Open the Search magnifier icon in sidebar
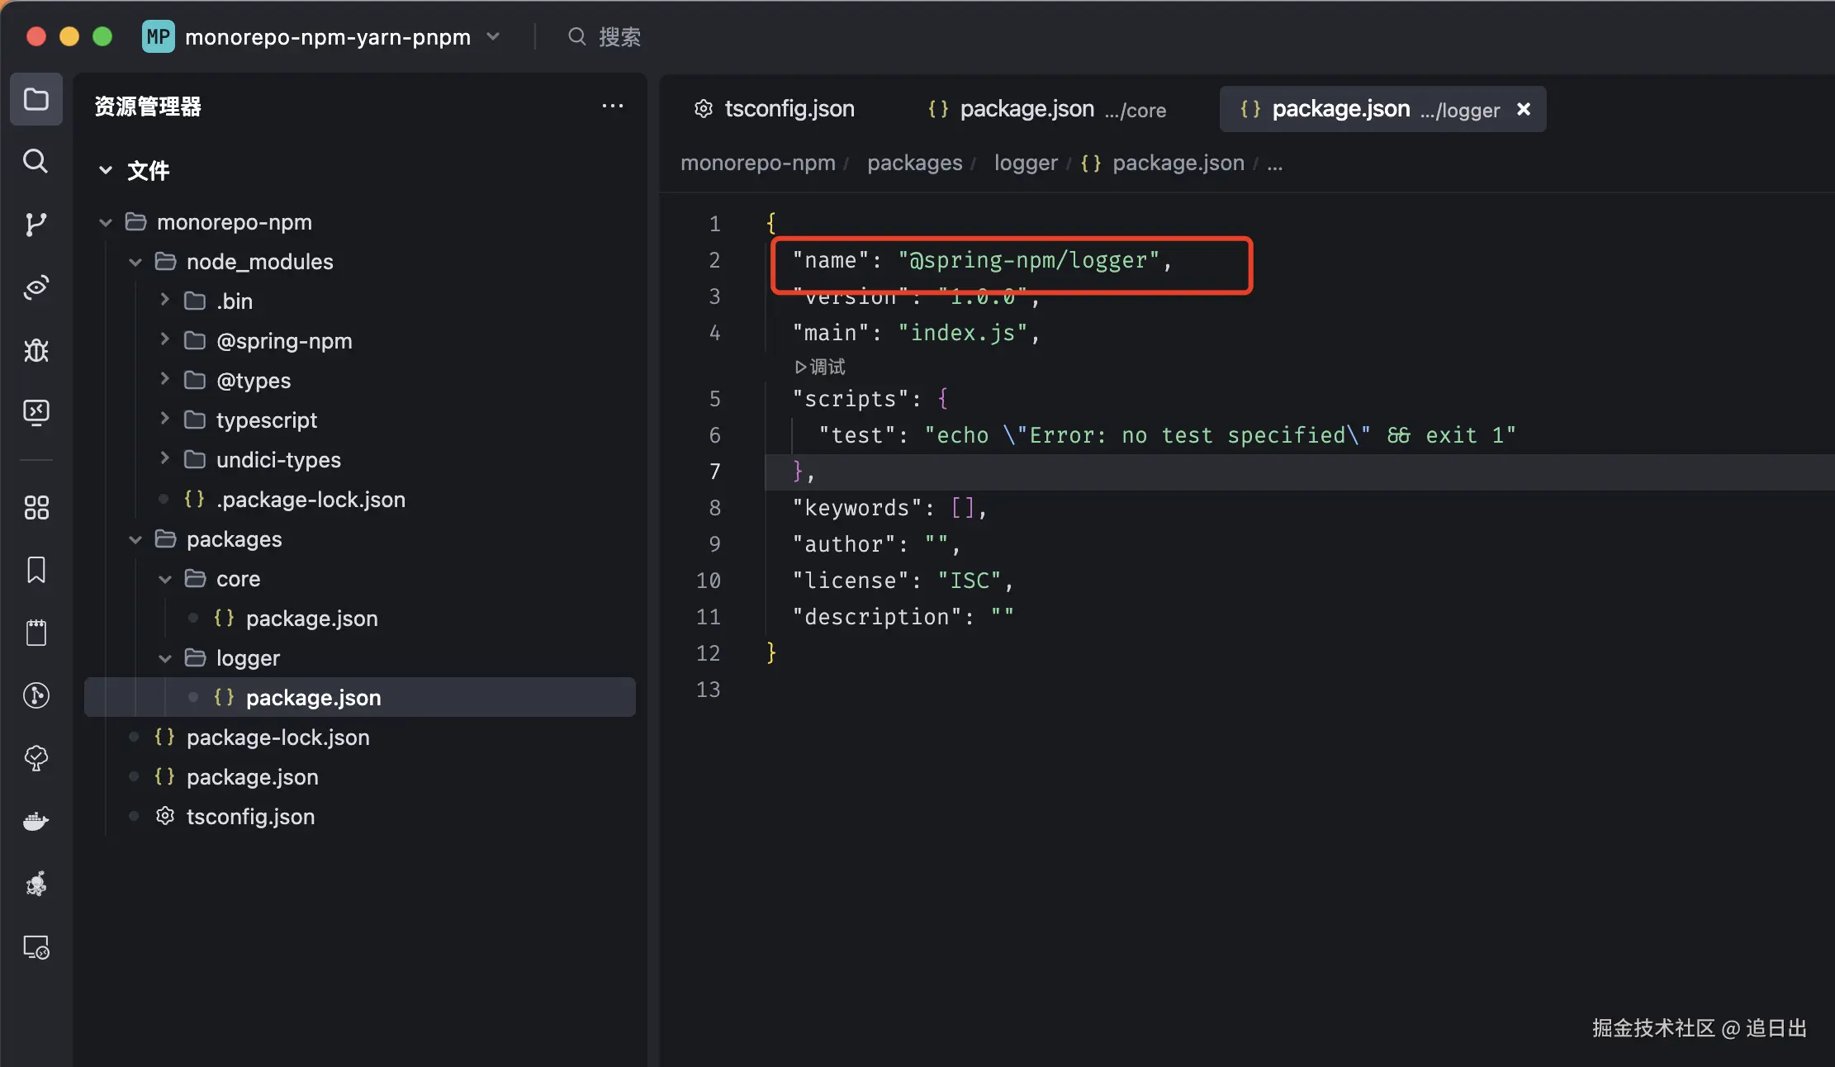 click(36, 161)
